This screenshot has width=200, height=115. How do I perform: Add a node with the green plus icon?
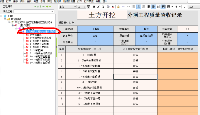click(x=47, y=7)
